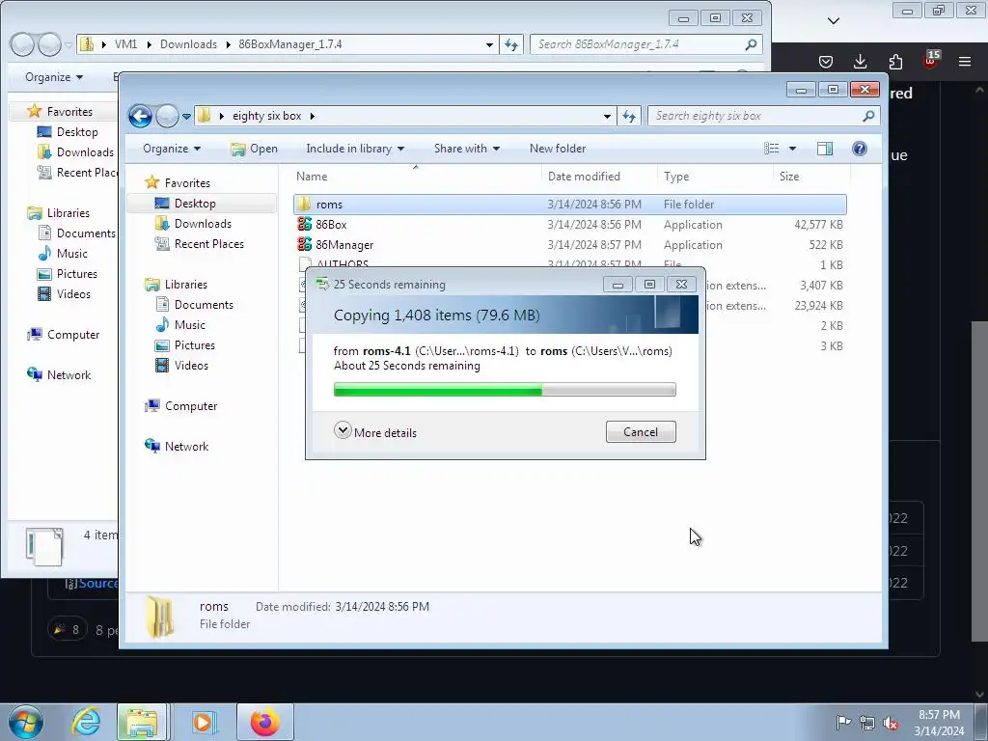Select Downloads in back window Favorites

(x=85, y=151)
